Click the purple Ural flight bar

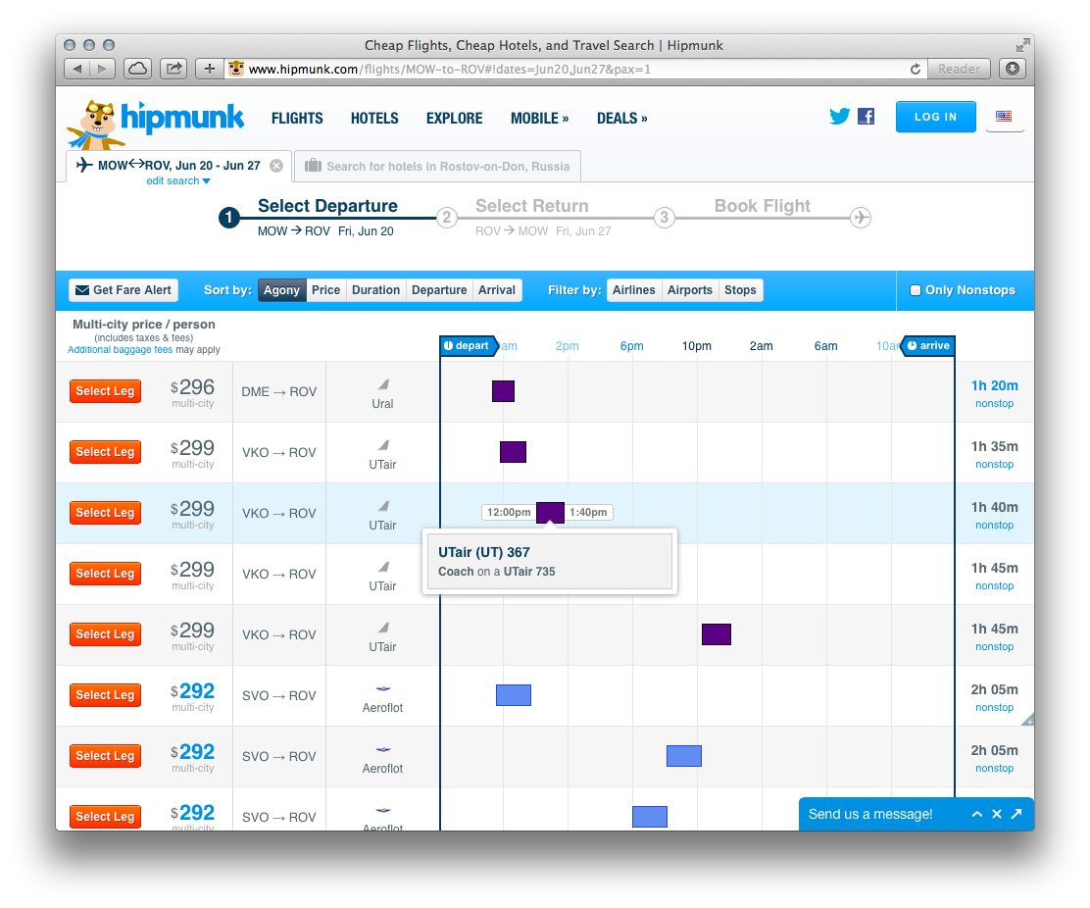(x=503, y=391)
